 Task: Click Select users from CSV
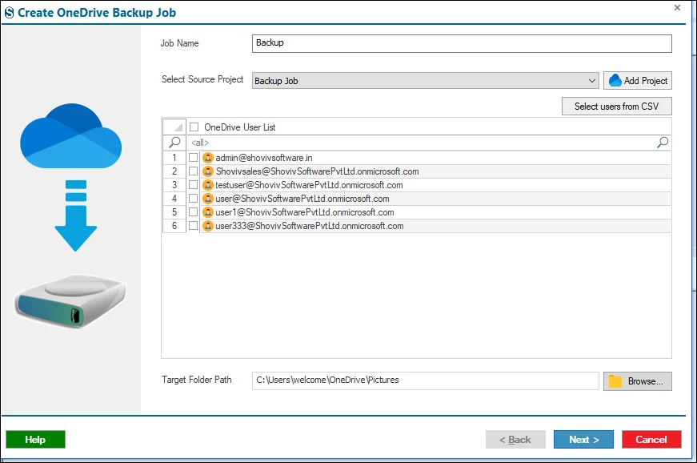[x=616, y=107]
